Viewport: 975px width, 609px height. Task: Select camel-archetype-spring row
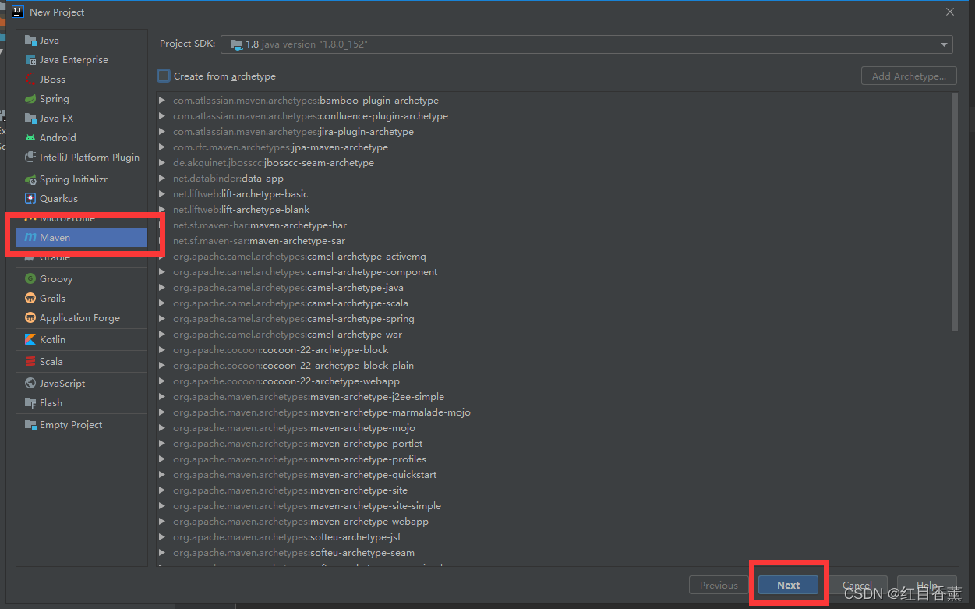tap(554, 319)
